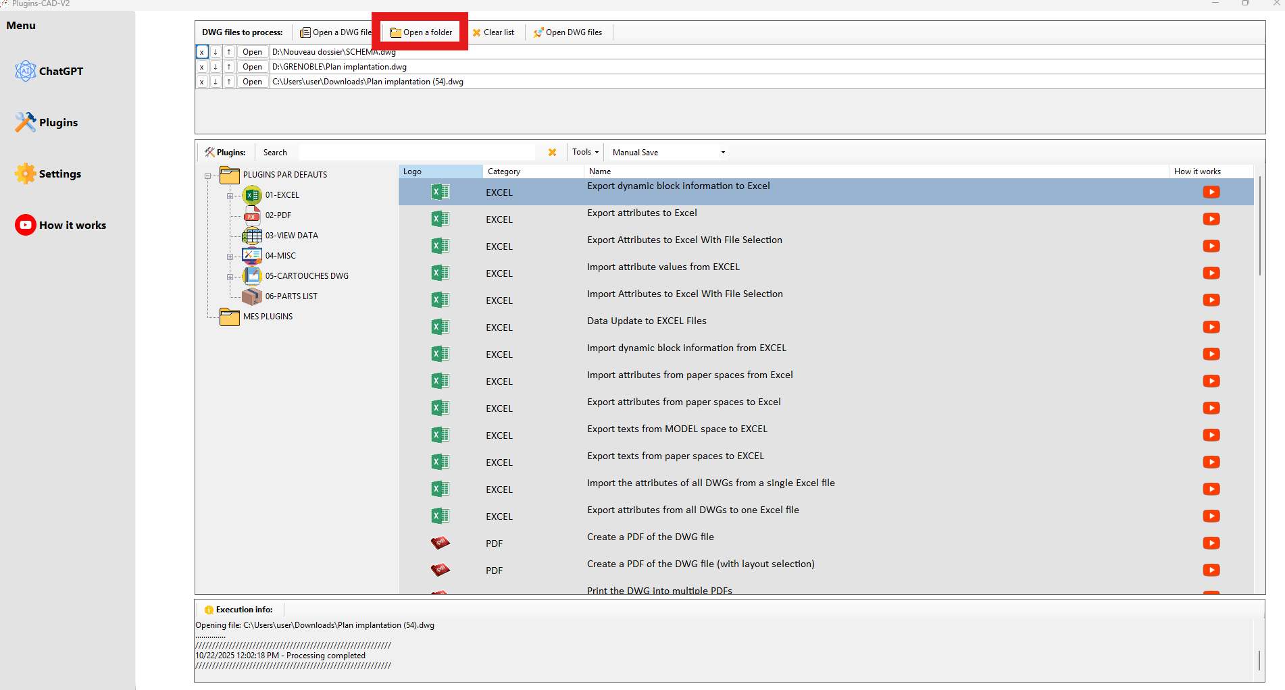Click the How it works YouTube icon in sidebar
The width and height of the screenshot is (1285, 690).
click(26, 225)
